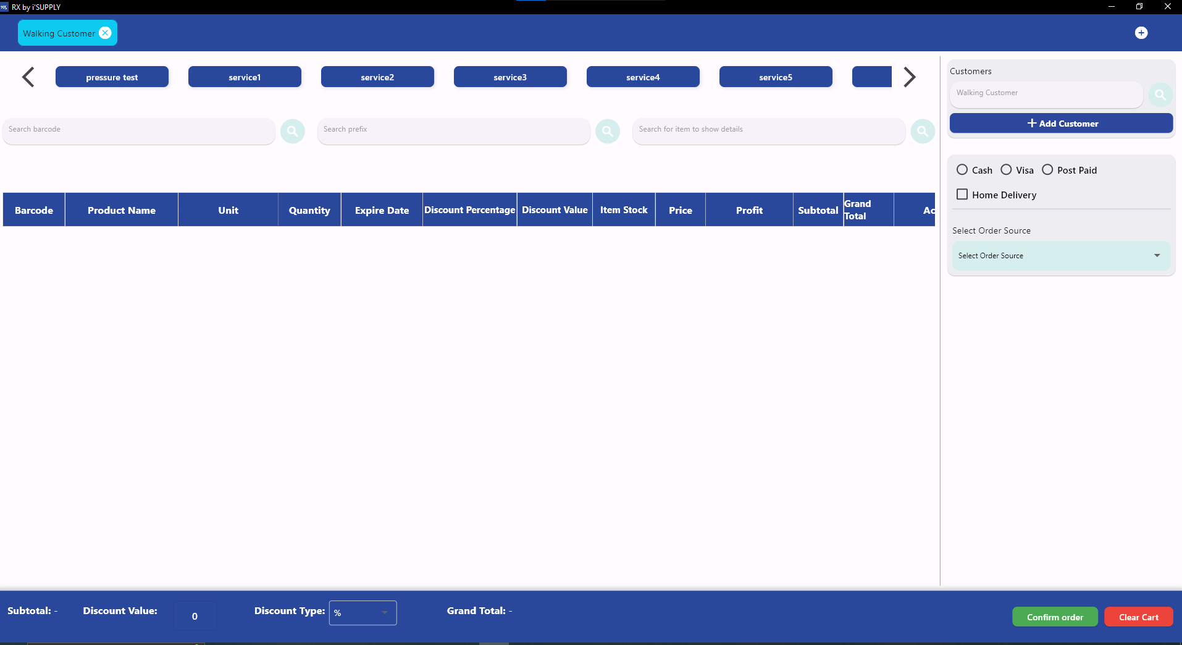Choose the pressure test service

coord(112,77)
